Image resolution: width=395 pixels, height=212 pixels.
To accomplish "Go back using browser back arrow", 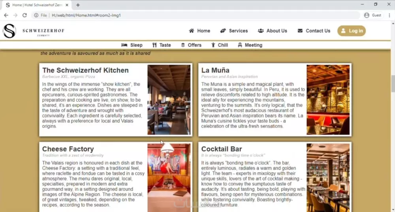I will (6, 15).
